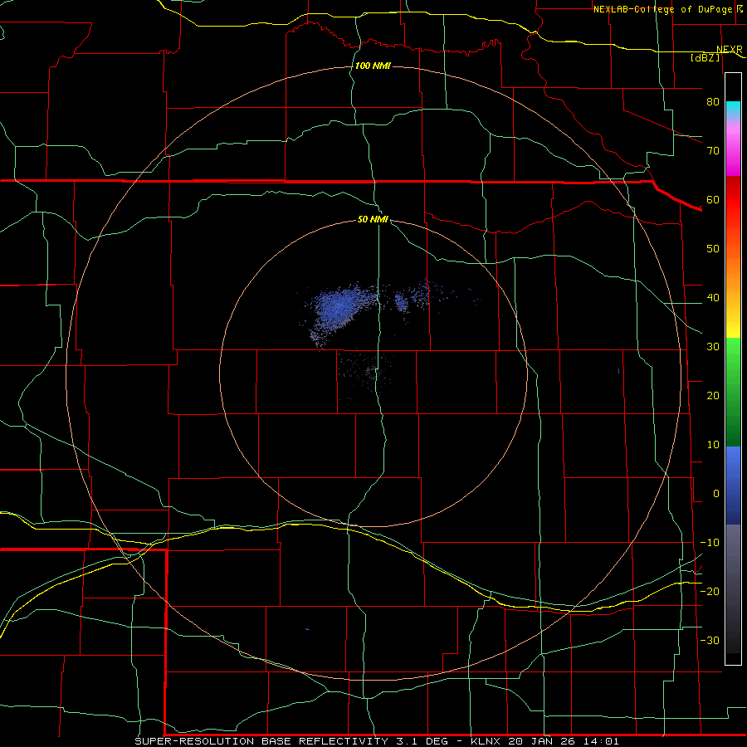
Task: Click the 10 value on the dBZ scale
Action: pos(713,445)
